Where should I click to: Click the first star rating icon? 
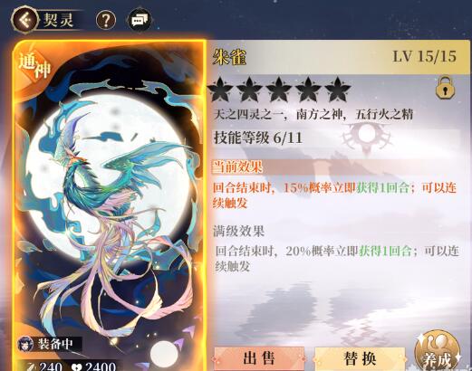pyautogui.click(x=220, y=90)
